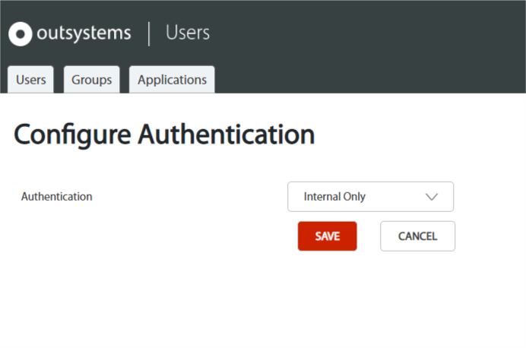This screenshot has width=526, height=348.
Task: Open the Users tab
Action: tap(30, 80)
